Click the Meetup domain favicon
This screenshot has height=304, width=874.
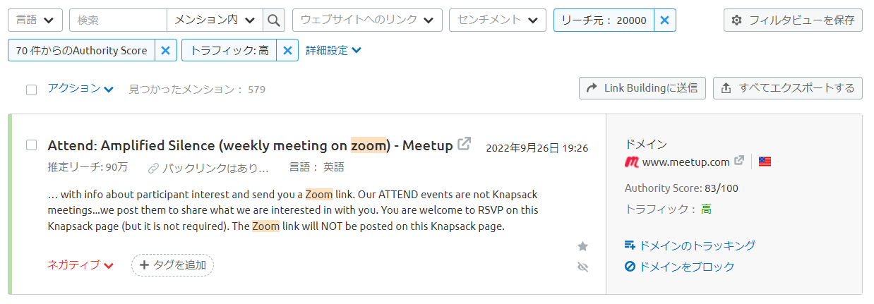coord(632,162)
